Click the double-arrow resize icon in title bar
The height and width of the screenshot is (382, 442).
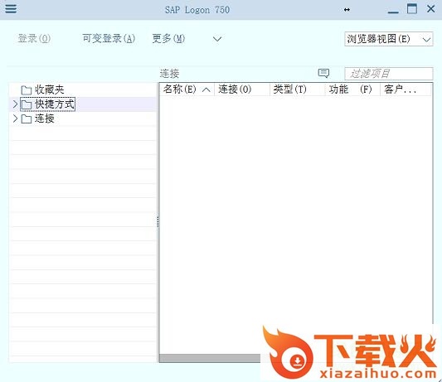[x=347, y=10]
